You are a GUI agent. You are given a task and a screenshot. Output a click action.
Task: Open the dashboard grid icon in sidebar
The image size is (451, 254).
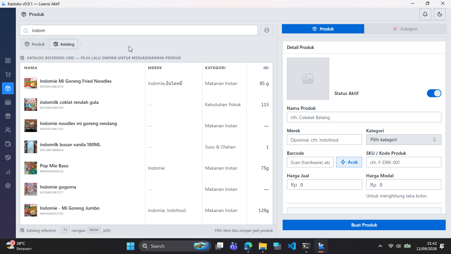pyautogui.click(x=8, y=61)
